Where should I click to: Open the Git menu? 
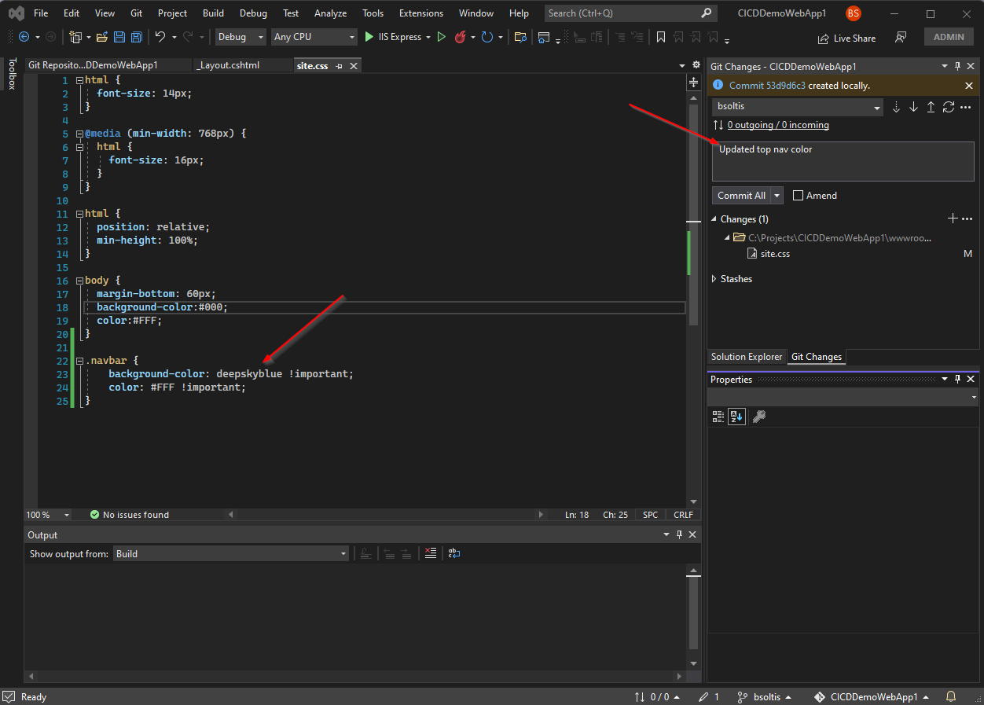(x=136, y=13)
